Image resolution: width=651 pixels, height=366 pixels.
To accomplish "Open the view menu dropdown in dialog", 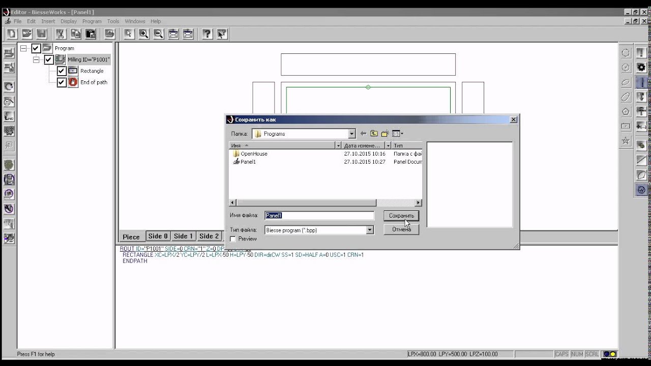I will pos(398,134).
